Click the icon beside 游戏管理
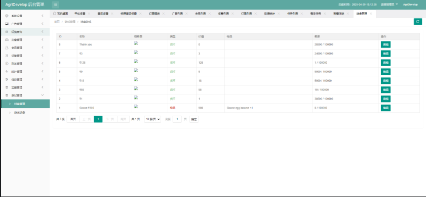Screen dimensions: 426x197 click(x=7, y=95)
